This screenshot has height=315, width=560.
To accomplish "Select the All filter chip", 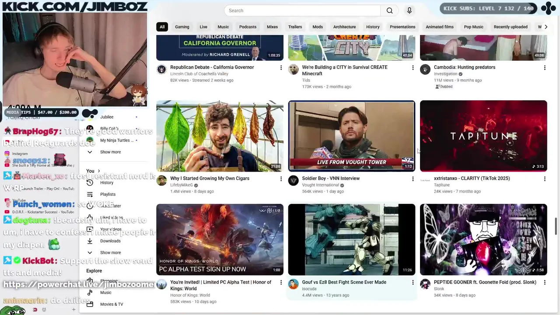I will click(162, 27).
